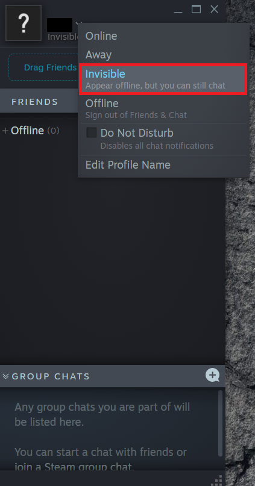Click the question mark profile avatar
The image size is (255, 486).
[24, 23]
